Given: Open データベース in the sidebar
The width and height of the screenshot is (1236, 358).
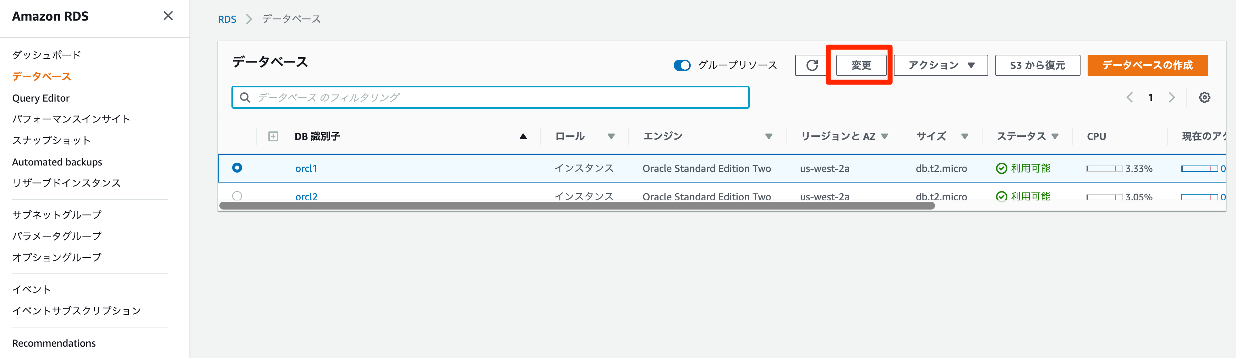Looking at the screenshot, I should point(42,76).
